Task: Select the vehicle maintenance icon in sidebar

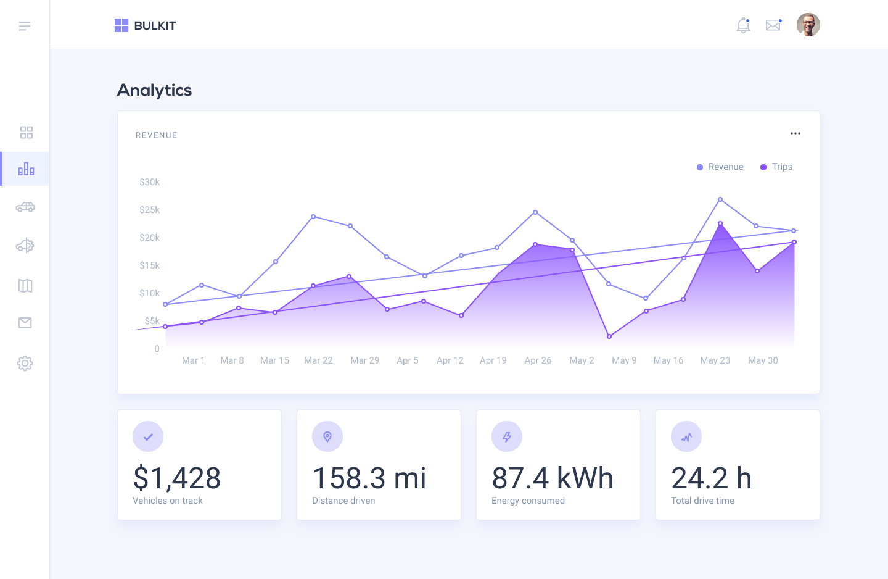Action: coord(25,246)
